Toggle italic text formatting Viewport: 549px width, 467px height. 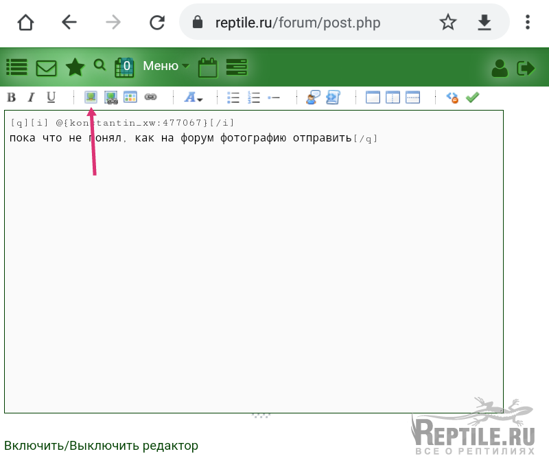pyautogui.click(x=31, y=98)
